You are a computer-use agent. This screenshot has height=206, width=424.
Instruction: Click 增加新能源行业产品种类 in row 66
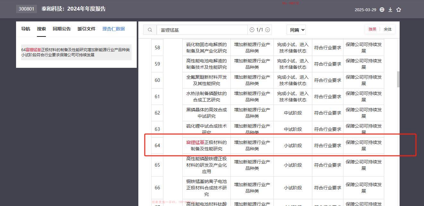click(252, 187)
